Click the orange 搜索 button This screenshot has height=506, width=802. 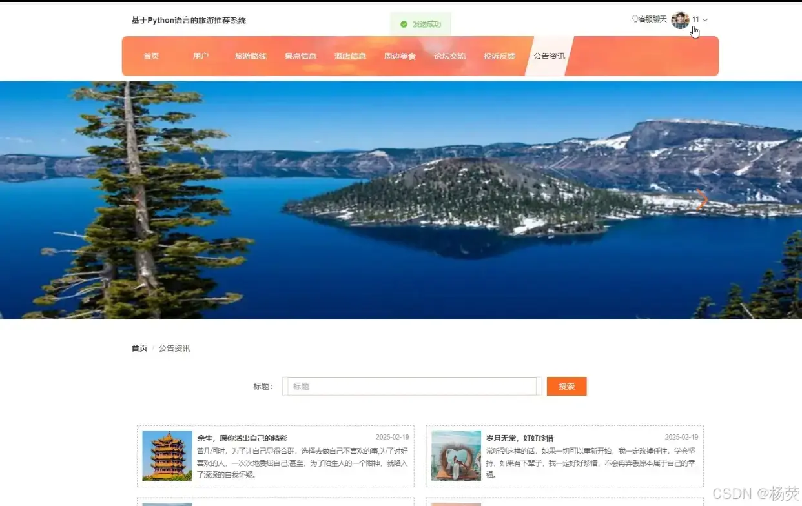[x=566, y=386]
